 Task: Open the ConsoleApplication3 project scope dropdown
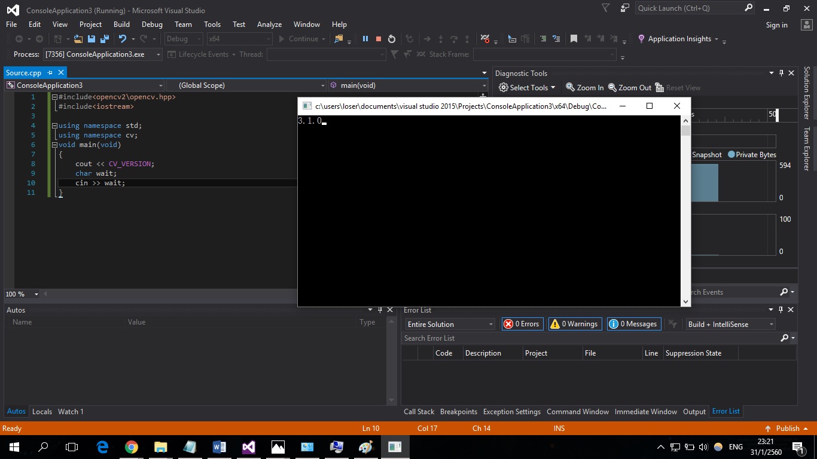84,85
